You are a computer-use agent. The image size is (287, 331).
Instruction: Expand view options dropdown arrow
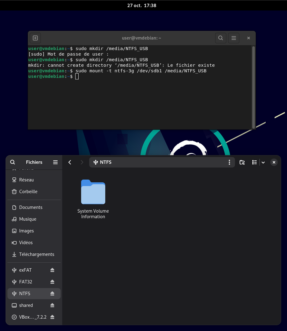pos(263,162)
